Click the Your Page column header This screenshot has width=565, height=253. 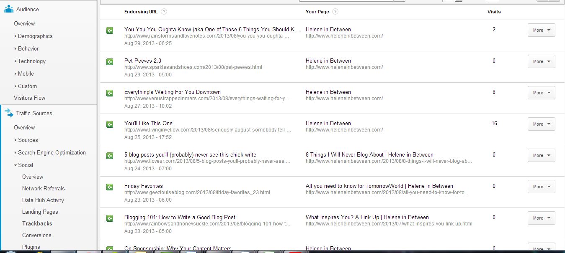[317, 12]
